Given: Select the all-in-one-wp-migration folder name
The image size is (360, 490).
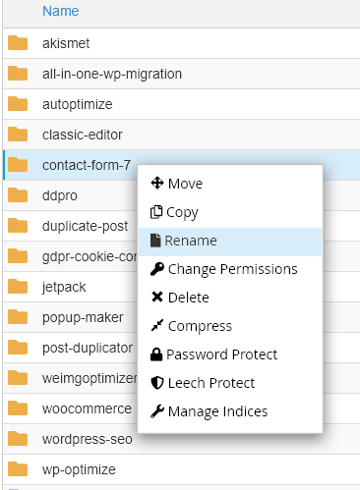Looking at the screenshot, I should tap(112, 74).
